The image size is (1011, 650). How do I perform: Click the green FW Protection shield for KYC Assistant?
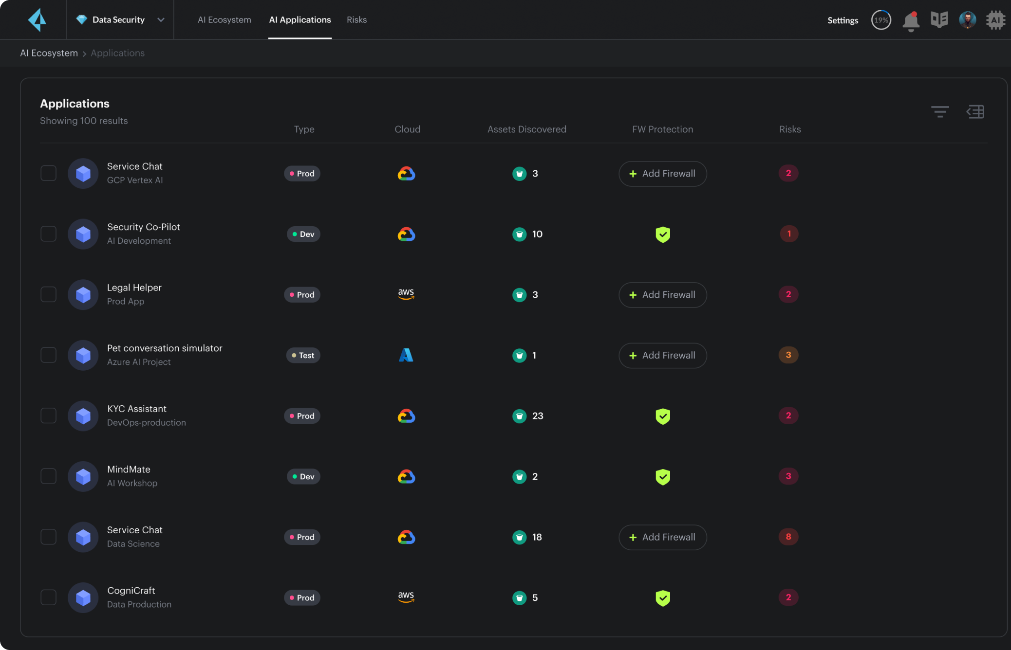pos(662,416)
